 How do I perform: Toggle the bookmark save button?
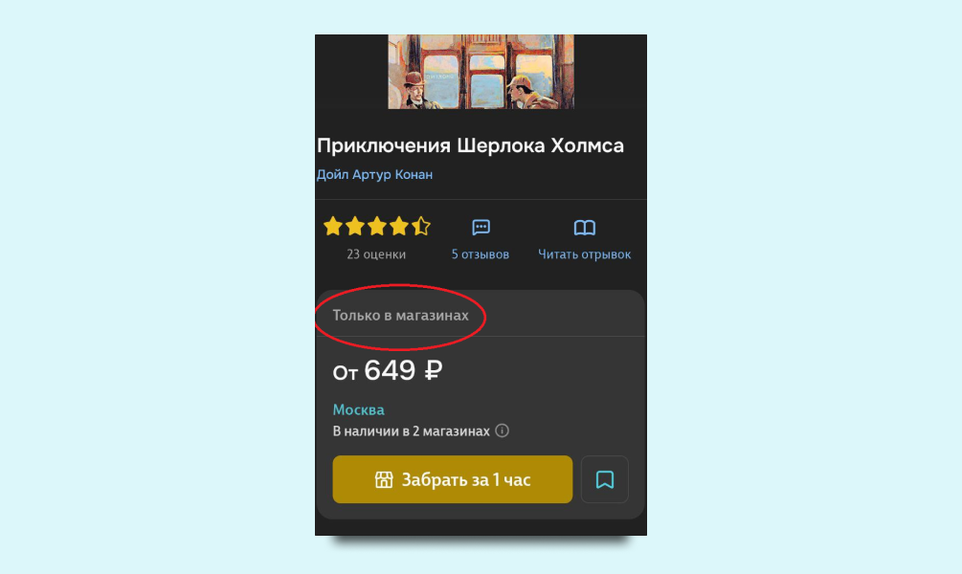point(605,479)
